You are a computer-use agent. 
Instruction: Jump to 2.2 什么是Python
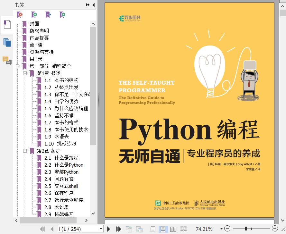click(x=64, y=165)
